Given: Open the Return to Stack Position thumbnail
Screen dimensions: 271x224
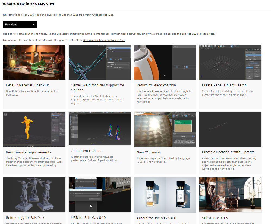Looking at the screenshot, I should (165, 62).
